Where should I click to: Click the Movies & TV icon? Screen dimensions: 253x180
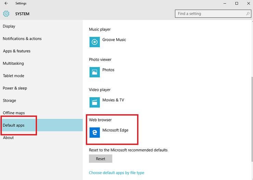click(95, 102)
